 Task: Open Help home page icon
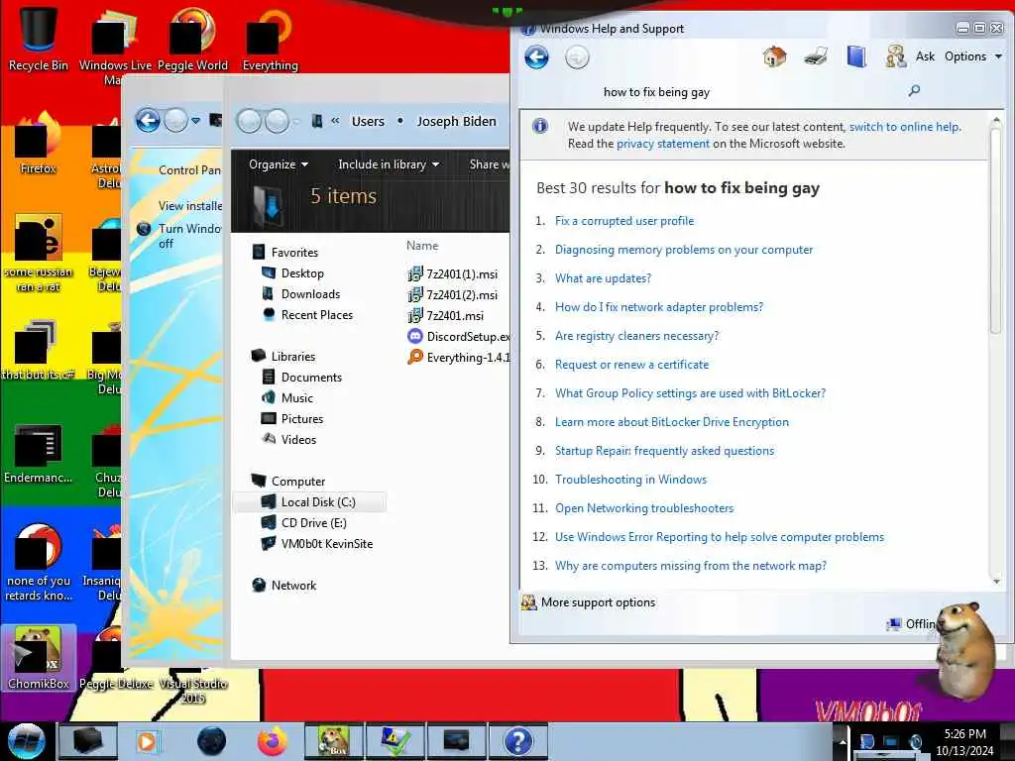tap(774, 56)
